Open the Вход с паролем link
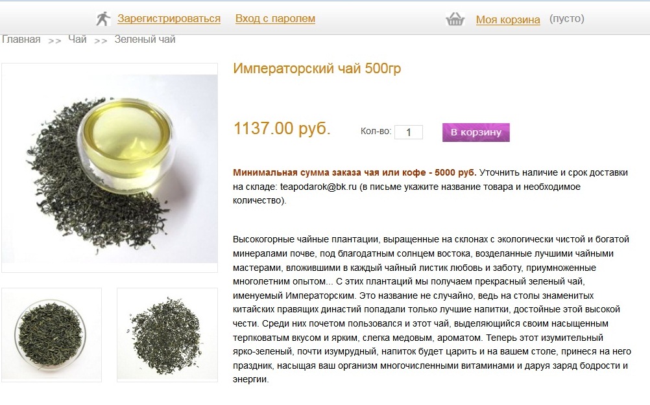The width and height of the screenshot is (650, 405). [x=275, y=19]
